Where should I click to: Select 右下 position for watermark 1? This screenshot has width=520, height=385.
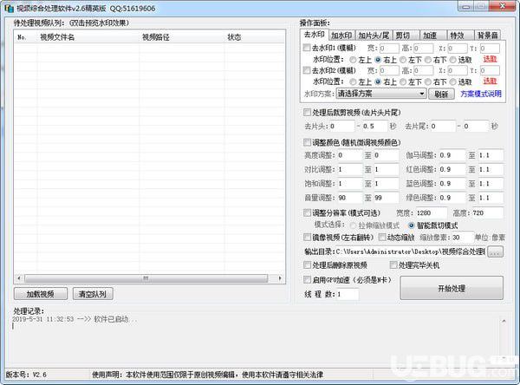(x=428, y=60)
